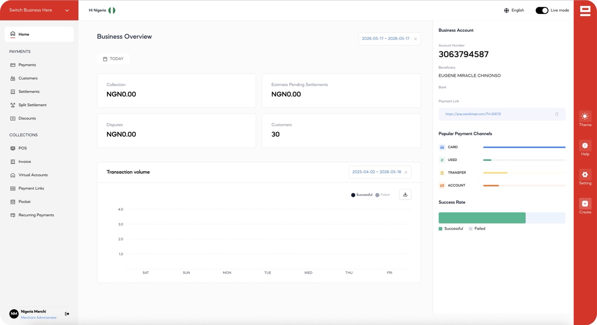Viewport: 597px width, 325px height.
Task: Click the Successful legend under Success Rate
Action: 451,229
